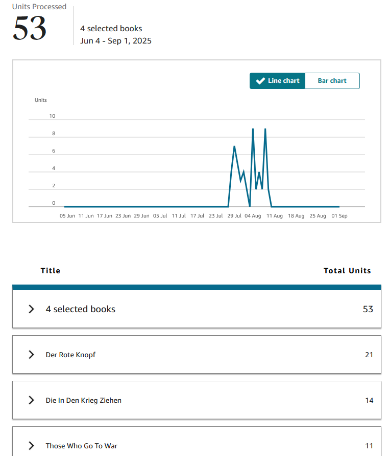This screenshot has width=389, height=456.
Task: Click chevron beside Those Who Go To War
Action: pos(31,446)
